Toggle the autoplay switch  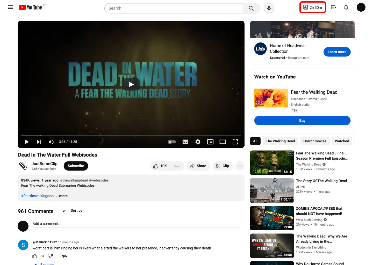click(172, 142)
